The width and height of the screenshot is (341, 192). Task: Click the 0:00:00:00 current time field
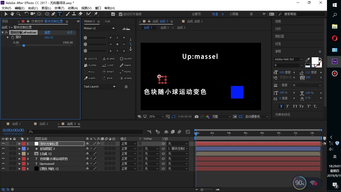point(13,130)
